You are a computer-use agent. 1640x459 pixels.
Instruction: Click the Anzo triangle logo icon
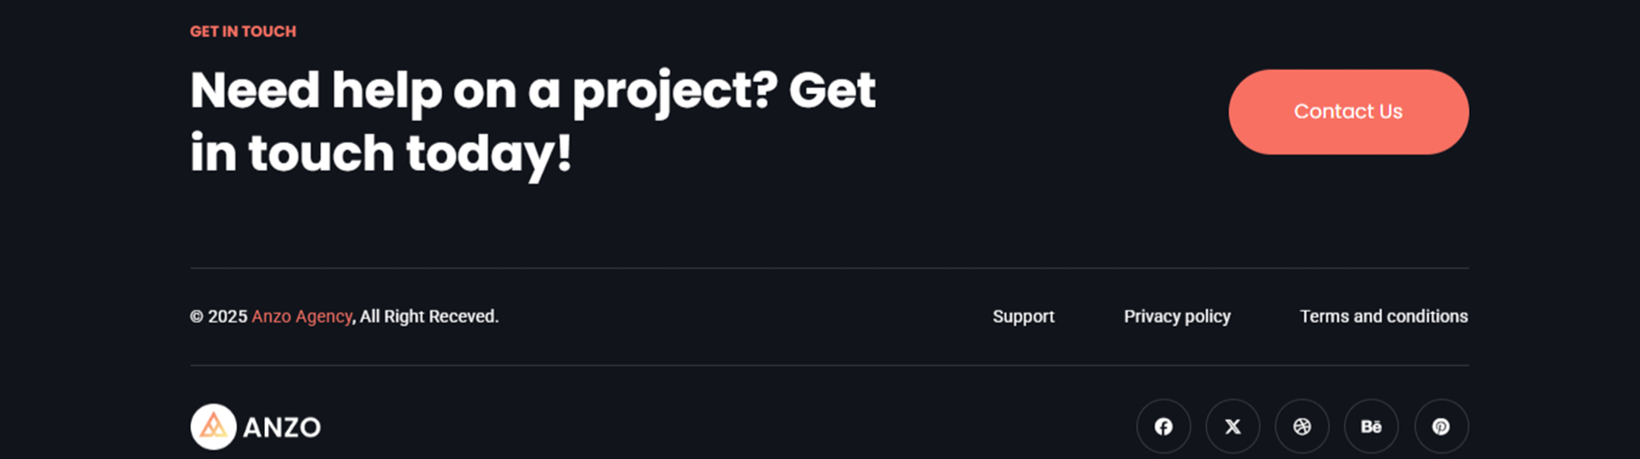coord(213,426)
